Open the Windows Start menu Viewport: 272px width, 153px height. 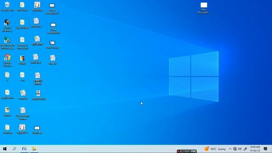(x=5, y=149)
